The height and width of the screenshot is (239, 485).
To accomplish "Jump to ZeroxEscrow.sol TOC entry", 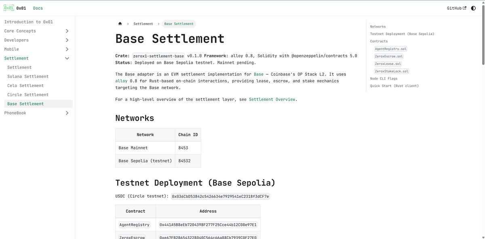I will point(389,56).
